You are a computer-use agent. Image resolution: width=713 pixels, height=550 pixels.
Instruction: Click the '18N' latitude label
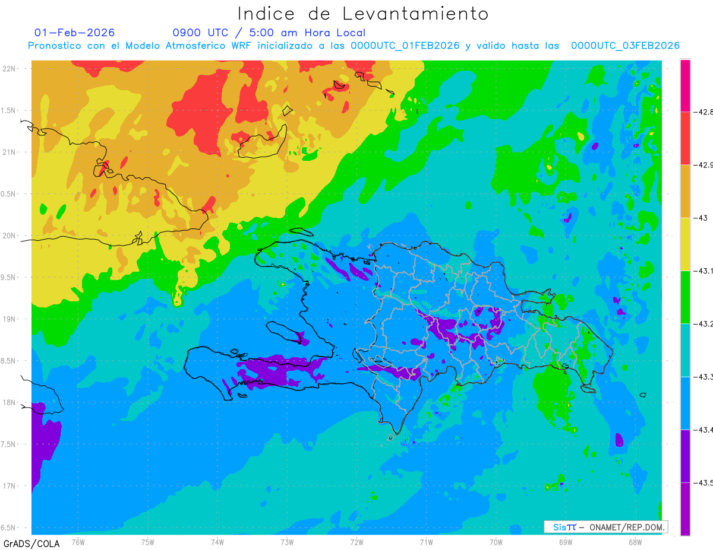click(x=10, y=402)
